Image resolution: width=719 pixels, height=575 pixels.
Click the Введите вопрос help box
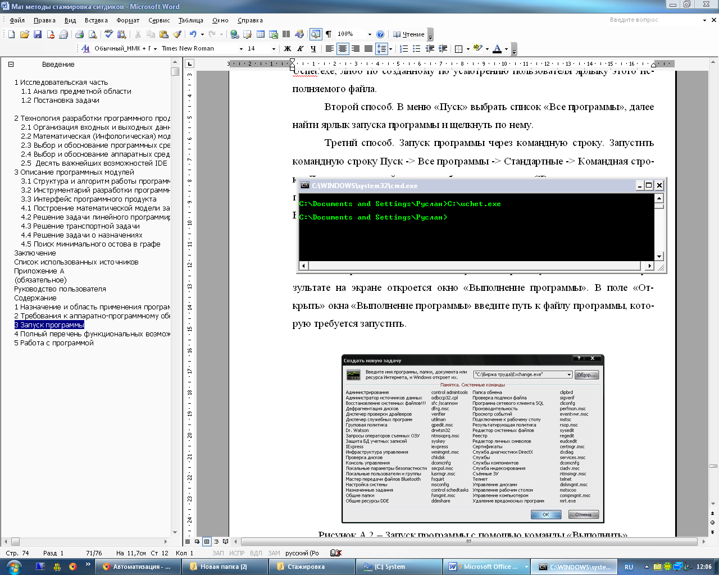coord(654,20)
